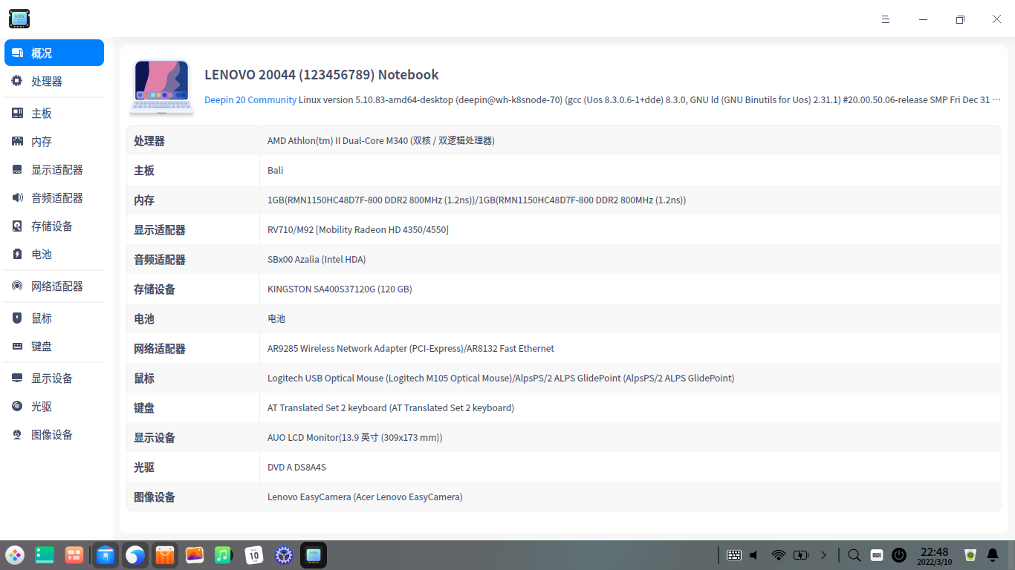Expand the tray arrow next to battery icon
This screenshot has height=570, width=1015.
pos(823,555)
